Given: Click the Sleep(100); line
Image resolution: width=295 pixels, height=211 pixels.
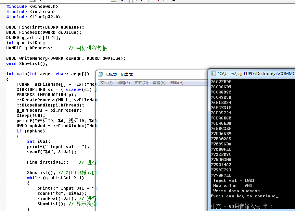Looking at the screenshot, I should click(x=31, y=116).
